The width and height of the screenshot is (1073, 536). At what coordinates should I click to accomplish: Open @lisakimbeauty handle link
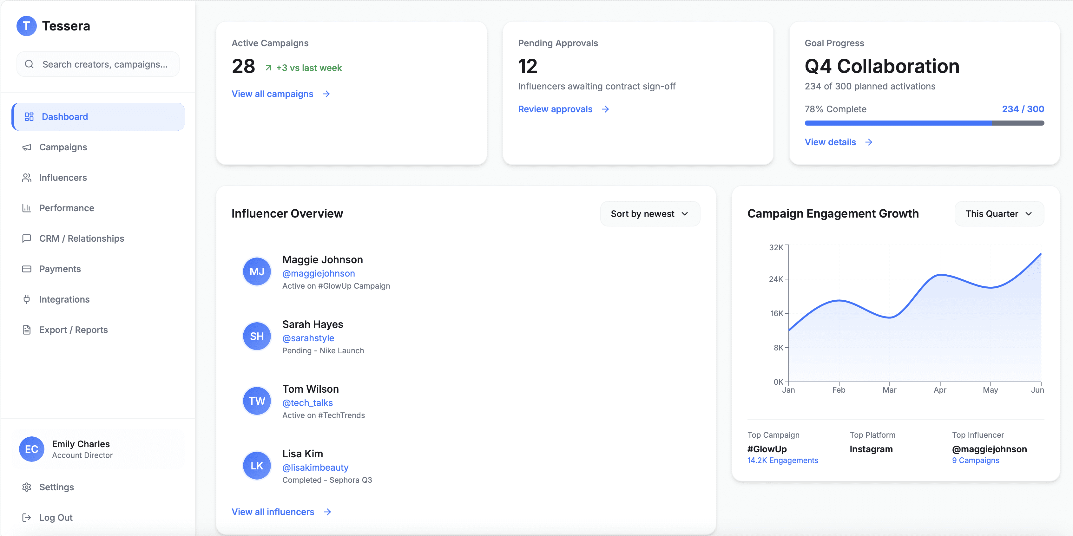(x=315, y=467)
